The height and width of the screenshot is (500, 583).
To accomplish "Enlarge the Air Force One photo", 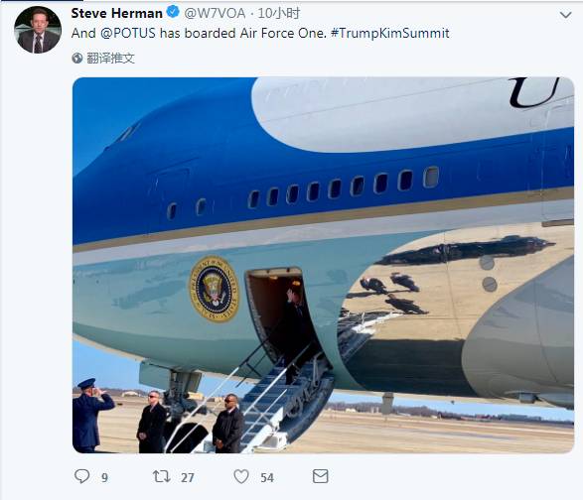I will pos(323,265).
